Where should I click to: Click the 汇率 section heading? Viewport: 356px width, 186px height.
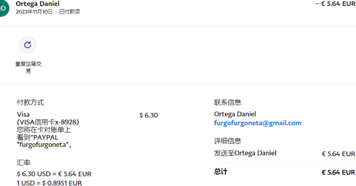(x=24, y=162)
